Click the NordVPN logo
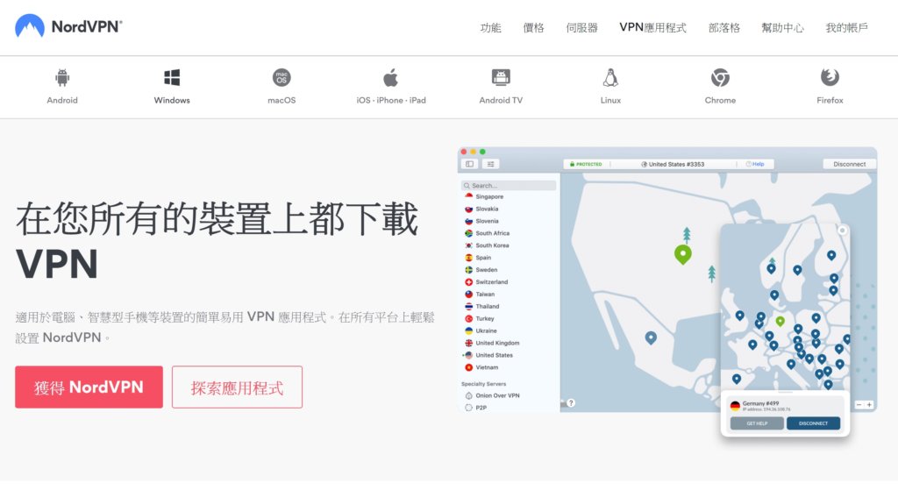 click(68, 27)
